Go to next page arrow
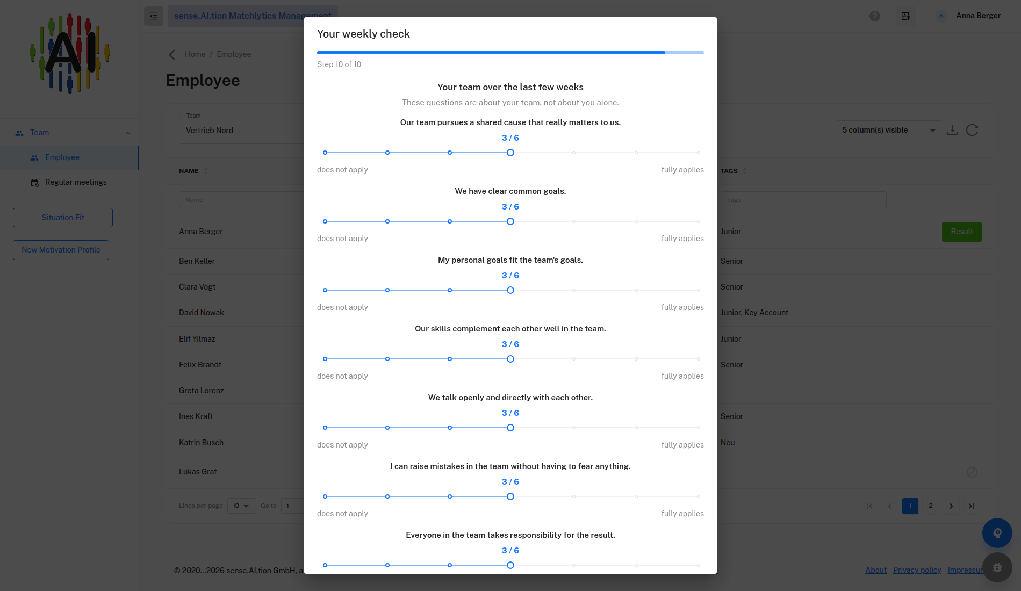1021x591 pixels. 951,506
